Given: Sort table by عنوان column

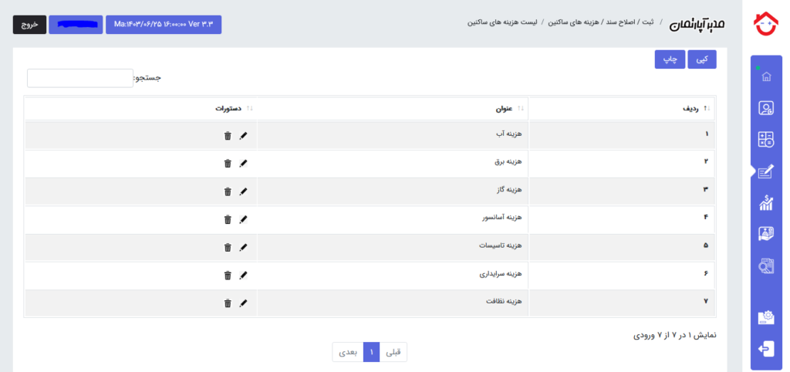Looking at the screenshot, I should click(393, 108).
